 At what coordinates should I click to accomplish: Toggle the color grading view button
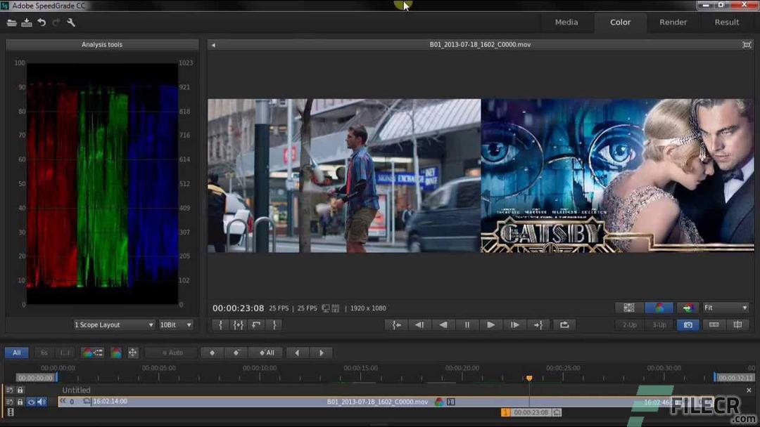coord(659,308)
